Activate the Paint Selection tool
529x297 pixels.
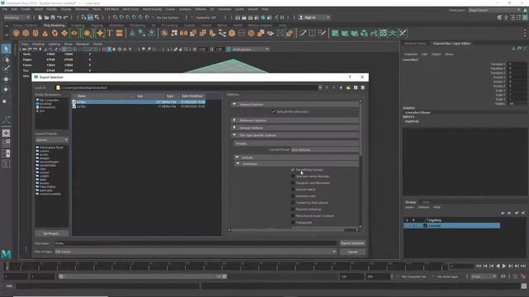tap(6, 69)
